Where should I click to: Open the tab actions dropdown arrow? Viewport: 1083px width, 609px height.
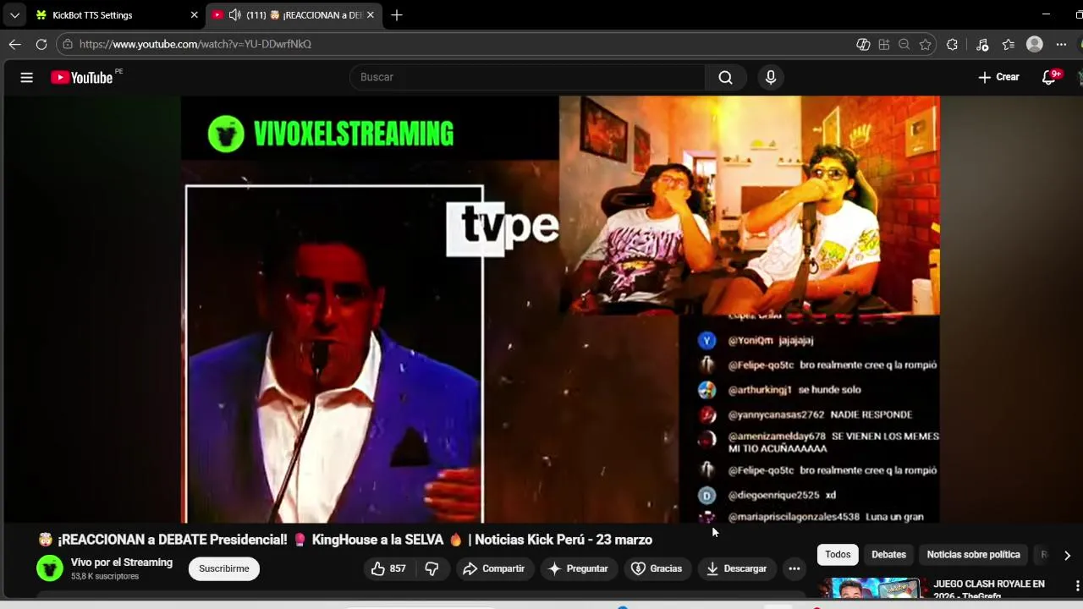(14, 15)
